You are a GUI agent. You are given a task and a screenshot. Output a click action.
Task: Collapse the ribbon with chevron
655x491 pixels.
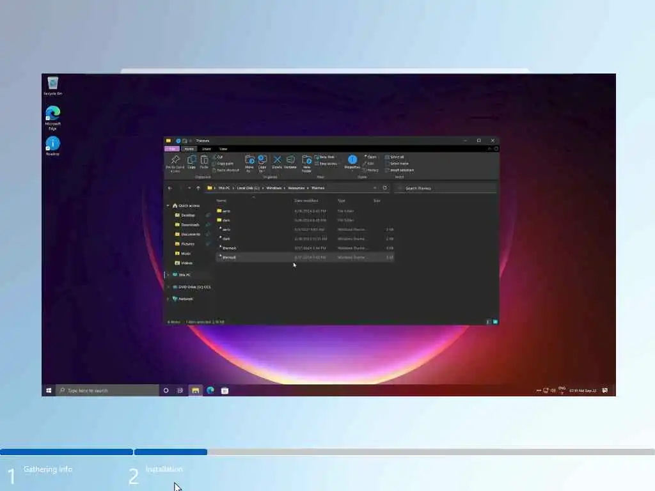point(489,148)
